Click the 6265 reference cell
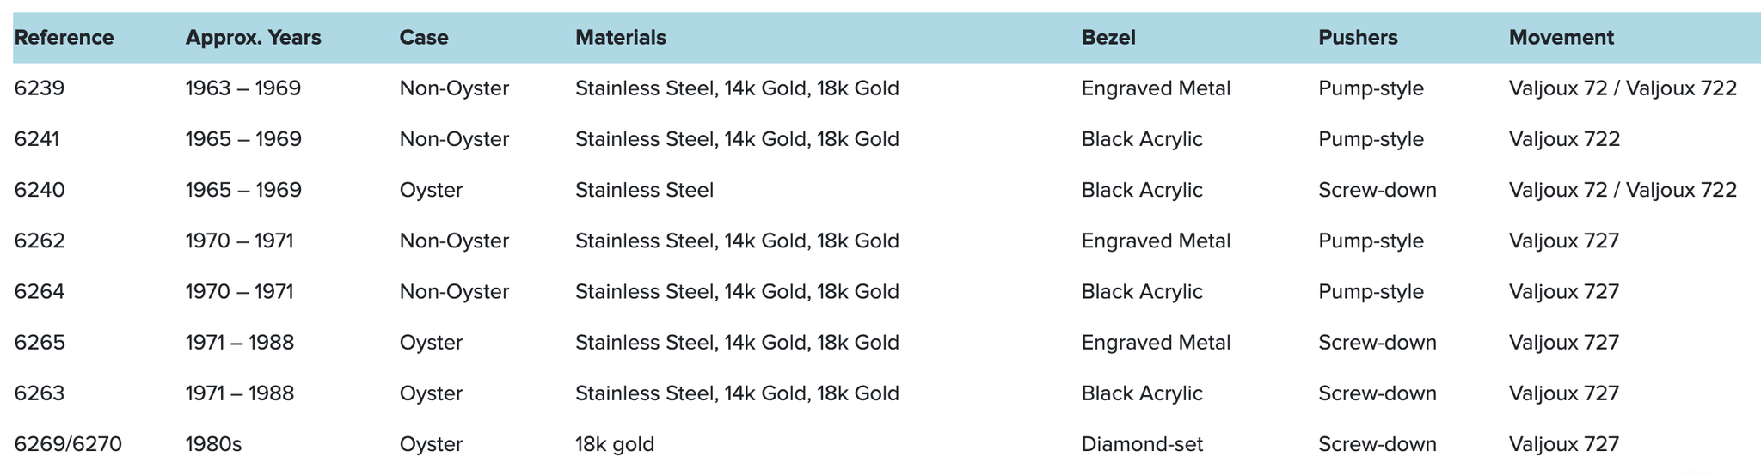This screenshot has height=475, width=1761. [40, 343]
